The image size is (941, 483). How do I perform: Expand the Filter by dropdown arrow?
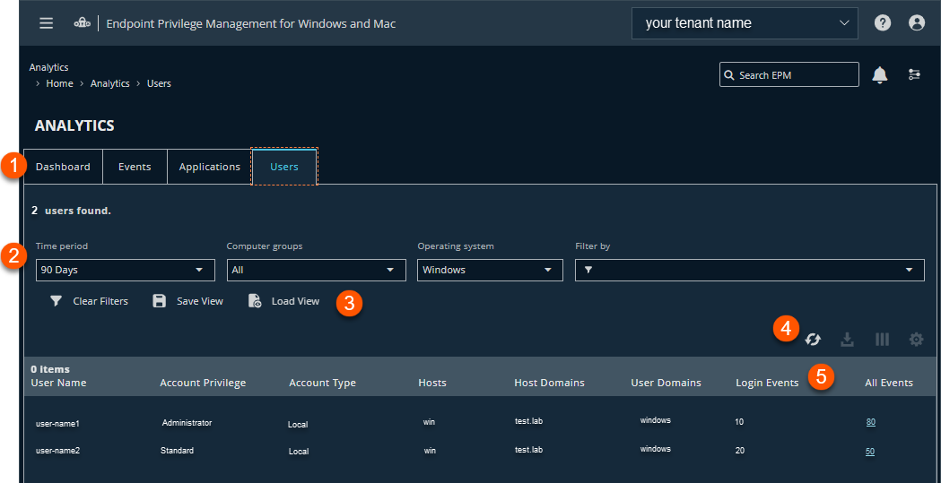tap(910, 271)
